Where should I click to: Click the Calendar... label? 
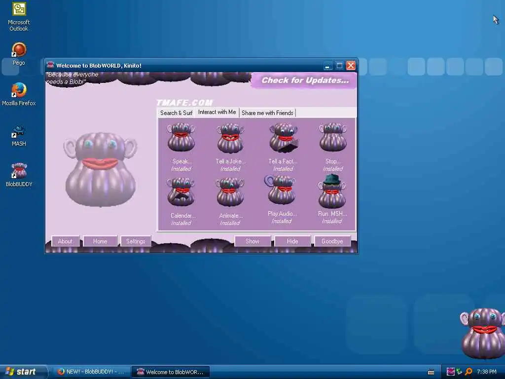182,216
